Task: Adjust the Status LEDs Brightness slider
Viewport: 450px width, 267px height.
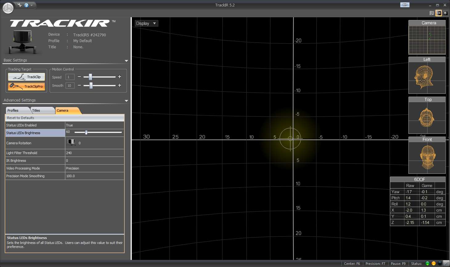Action: 86,132
